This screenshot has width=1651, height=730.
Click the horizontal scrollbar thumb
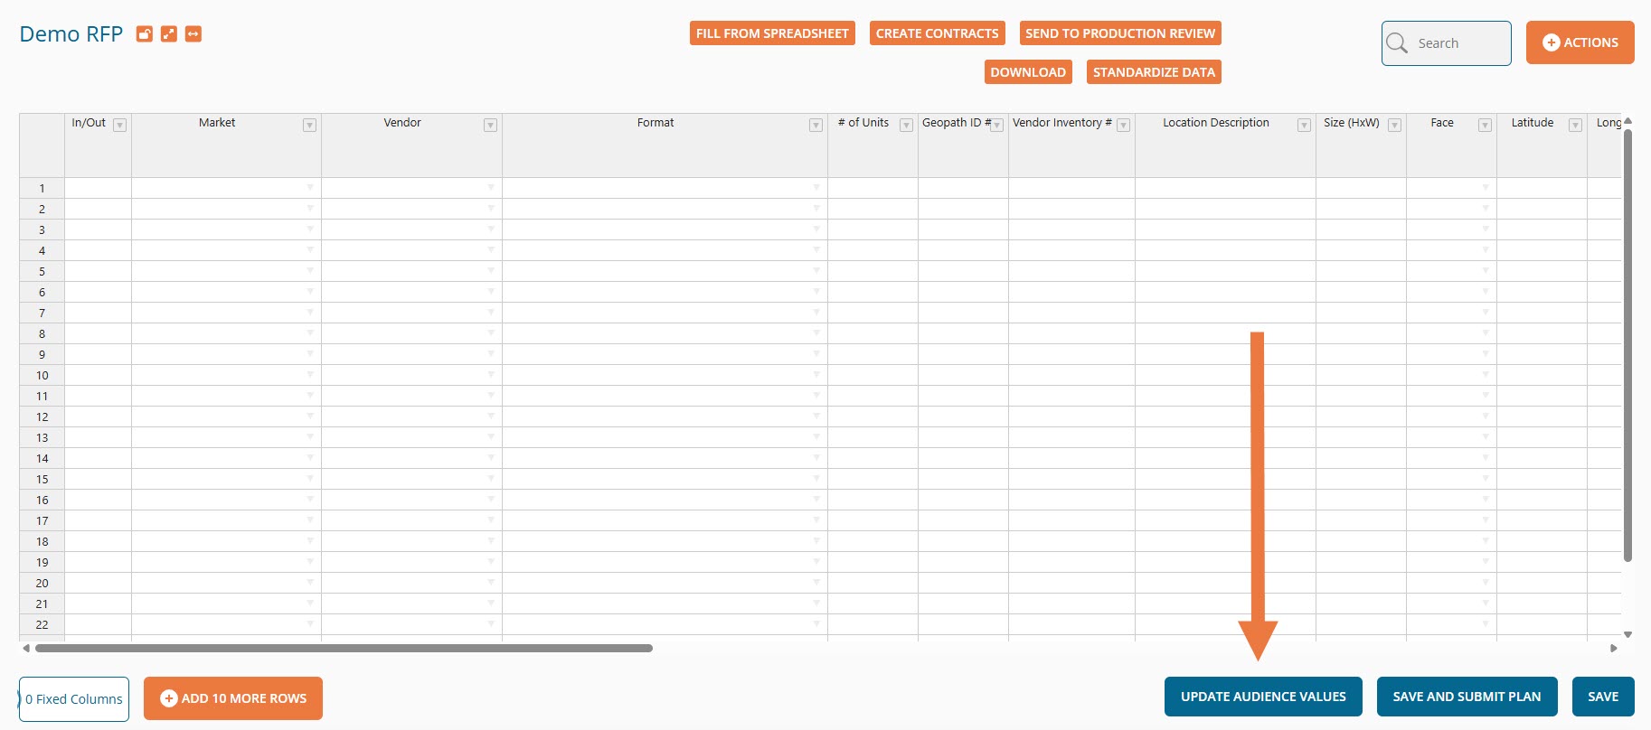(x=344, y=648)
